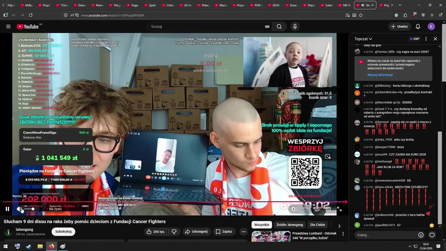This screenshot has height=251, width=446.
Task: Start voice search with the microphone
Action: point(295,26)
